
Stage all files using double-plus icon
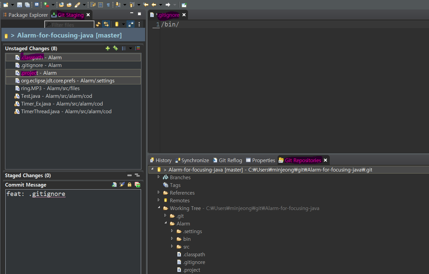[x=115, y=48]
